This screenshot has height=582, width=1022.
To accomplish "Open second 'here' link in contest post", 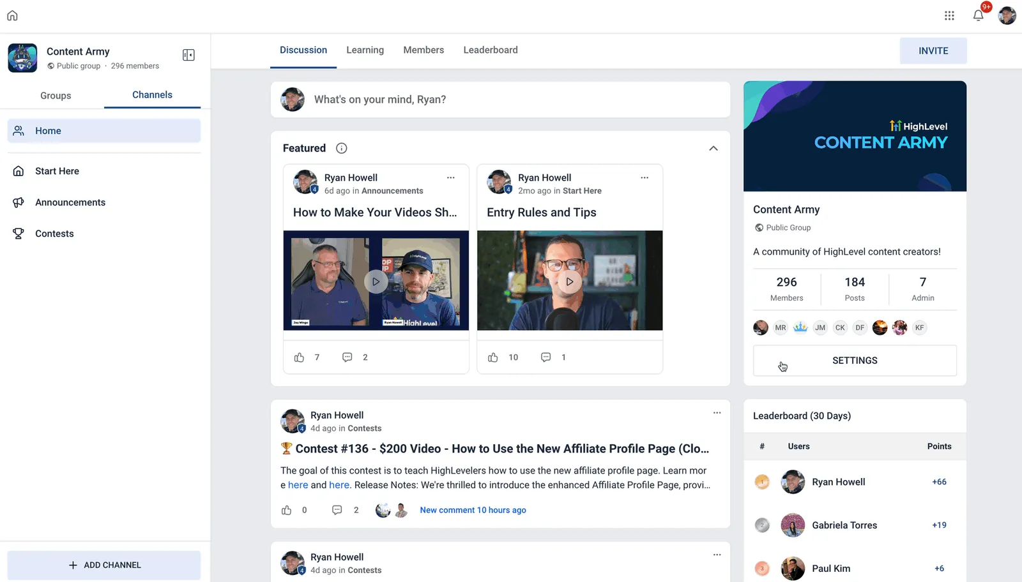I will tap(339, 485).
